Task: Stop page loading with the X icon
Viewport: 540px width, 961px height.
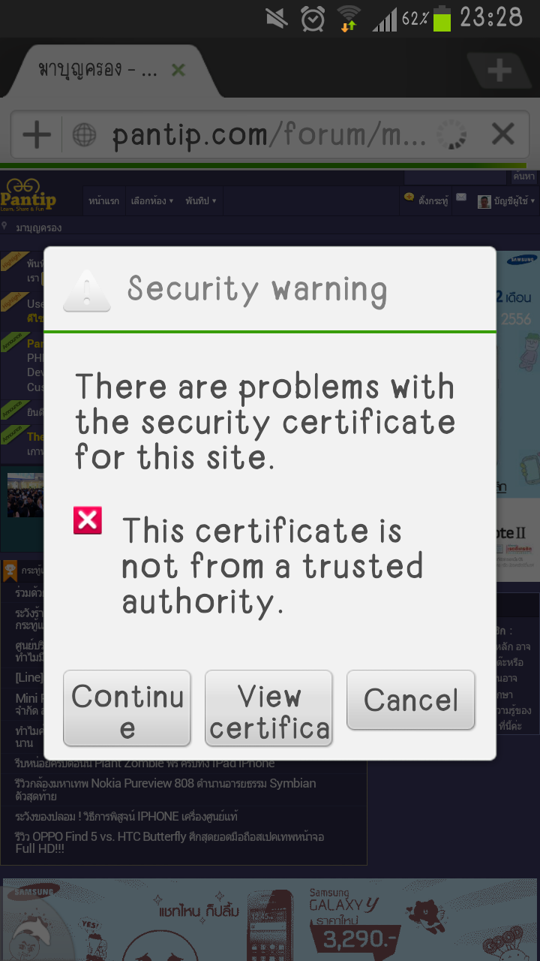Action: pos(502,134)
